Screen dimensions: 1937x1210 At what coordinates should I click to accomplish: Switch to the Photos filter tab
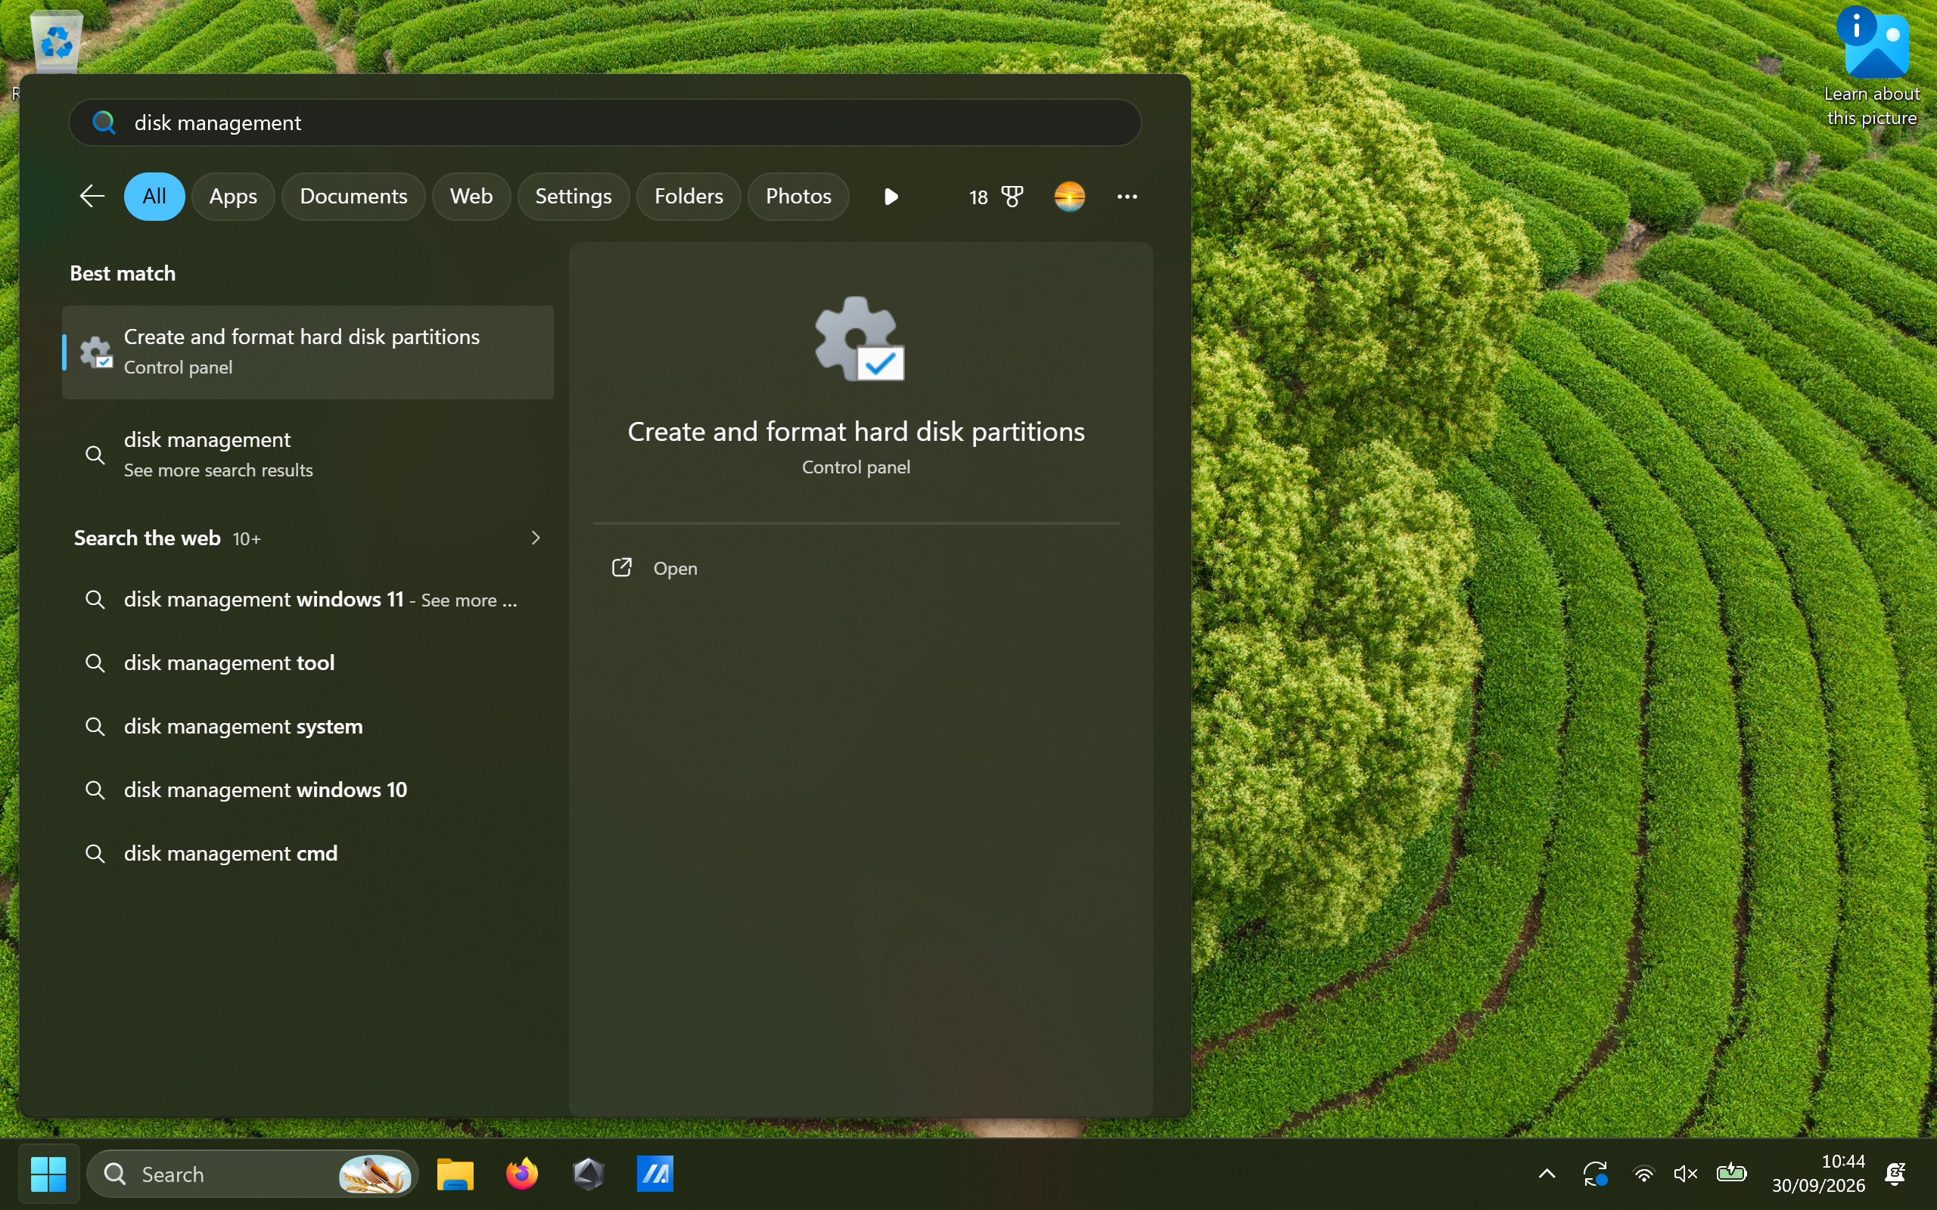click(x=798, y=196)
